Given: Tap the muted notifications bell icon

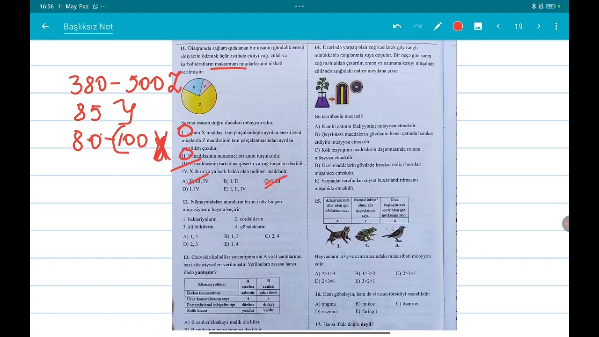Looking at the screenshot, I should pos(541,7).
